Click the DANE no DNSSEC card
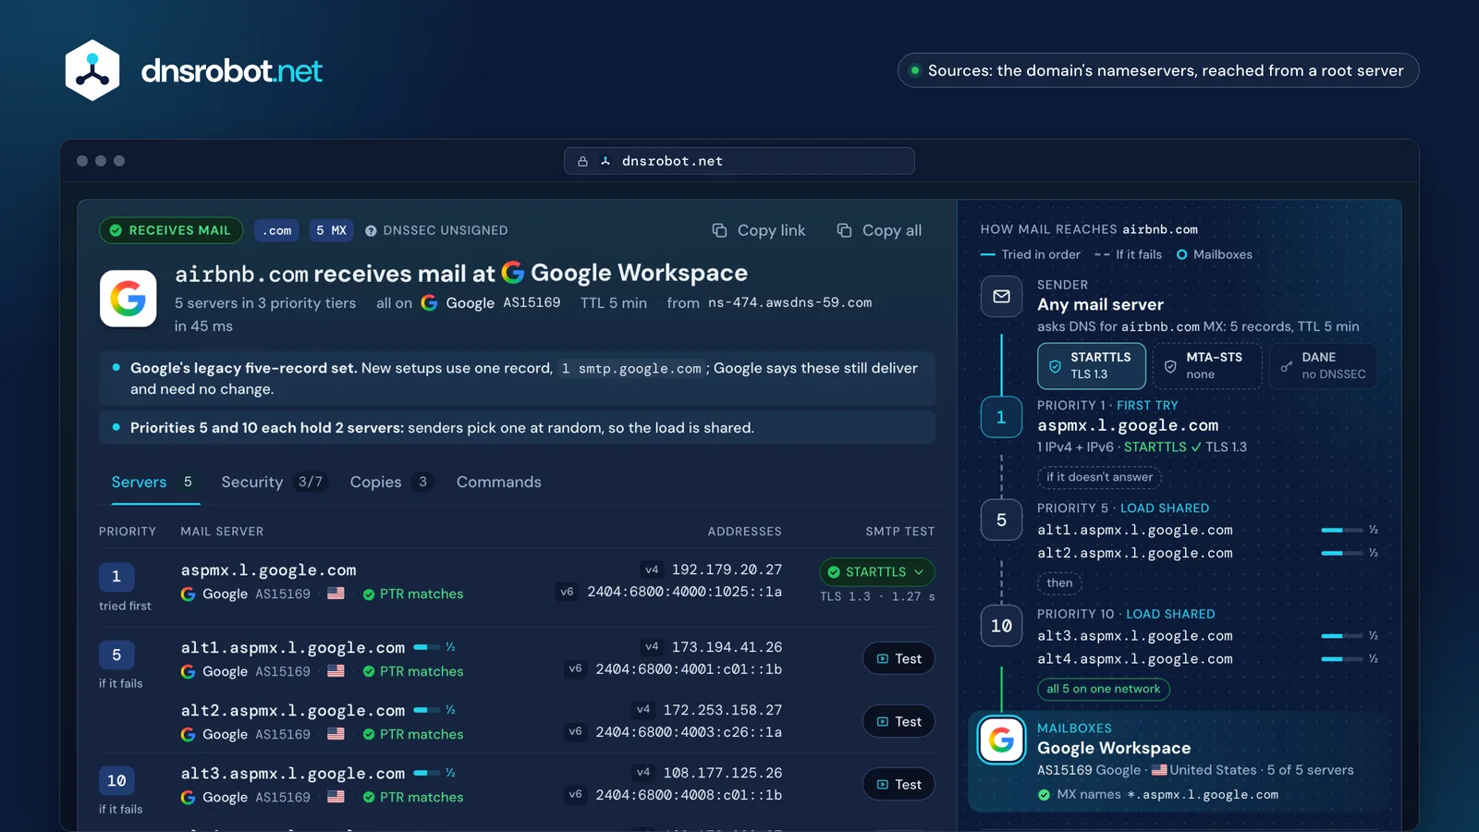 pyautogui.click(x=1323, y=366)
